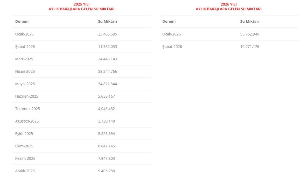Screen dimensions: 304x182
Task: Select the Aralık-2025 row label
Action: click(x=25, y=171)
